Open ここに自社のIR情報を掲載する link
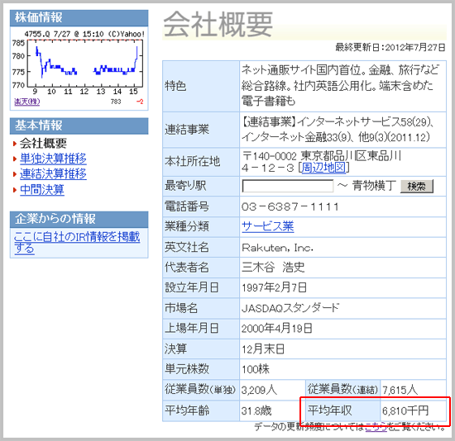The width and height of the screenshot is (455, 441). coord(77,243)
